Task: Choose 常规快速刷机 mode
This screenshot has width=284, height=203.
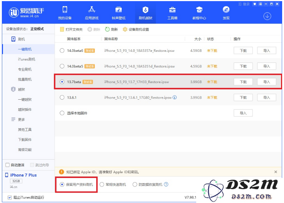Action: pos(102,184)
